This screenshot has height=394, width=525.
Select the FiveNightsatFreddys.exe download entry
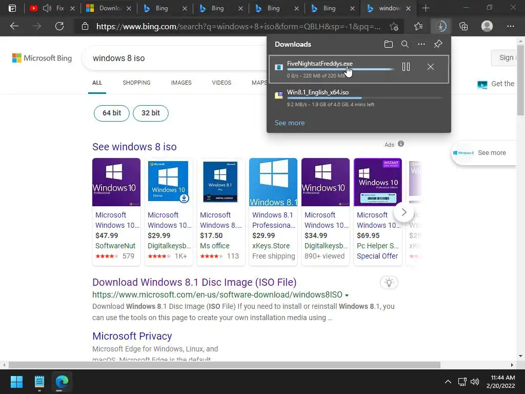pyautogui.click(x=358, y=69)
